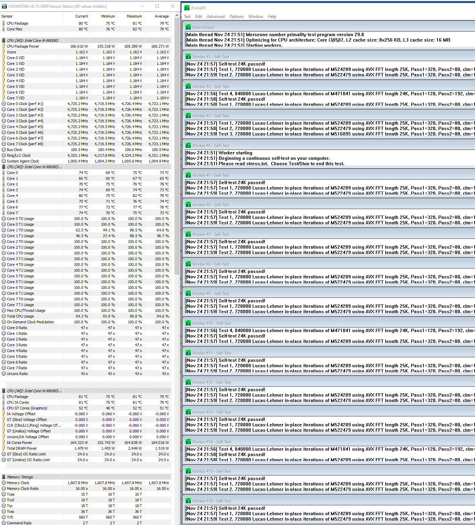Click the Worker #5 Self-Test window icon
Viewport: 475px width, 525px height.
tap(188, 175)
